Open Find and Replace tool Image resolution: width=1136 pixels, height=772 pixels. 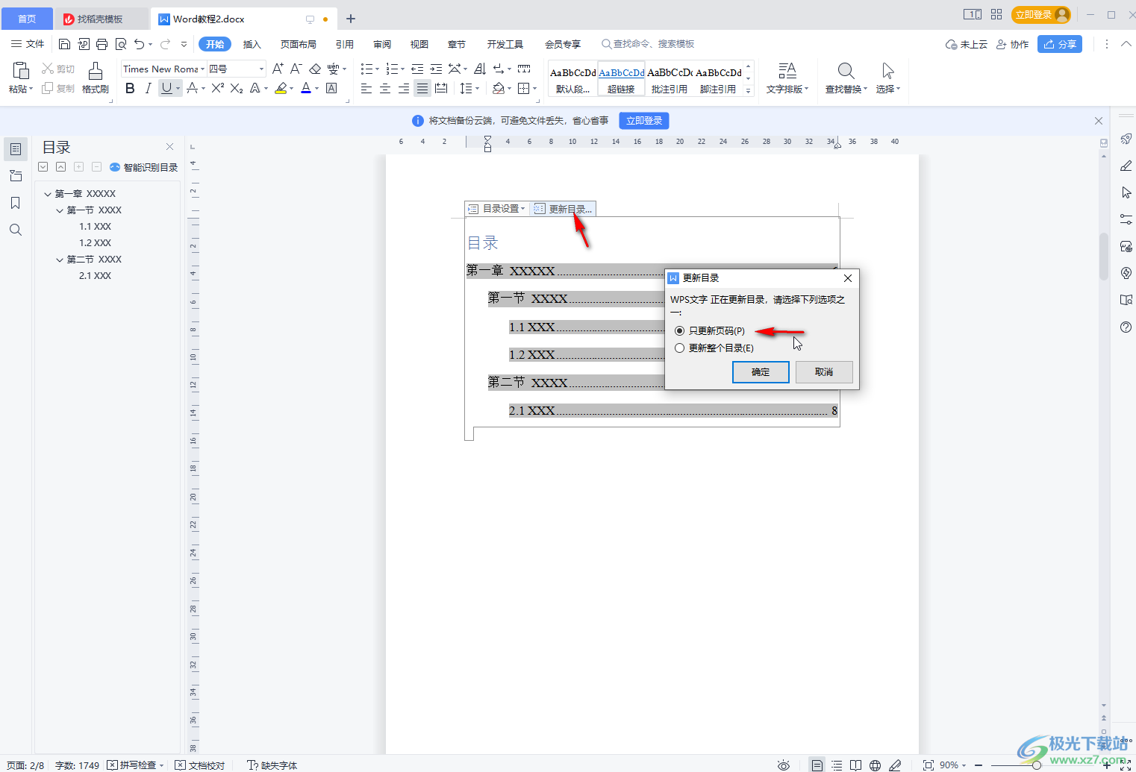coord(846,78)
